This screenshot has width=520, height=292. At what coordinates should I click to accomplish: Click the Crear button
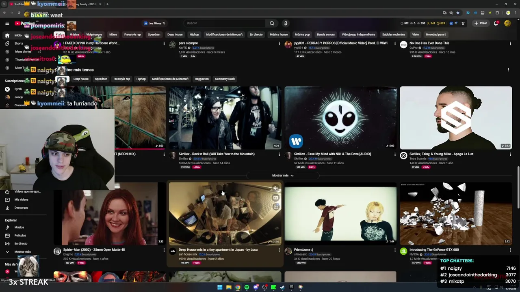480,24
